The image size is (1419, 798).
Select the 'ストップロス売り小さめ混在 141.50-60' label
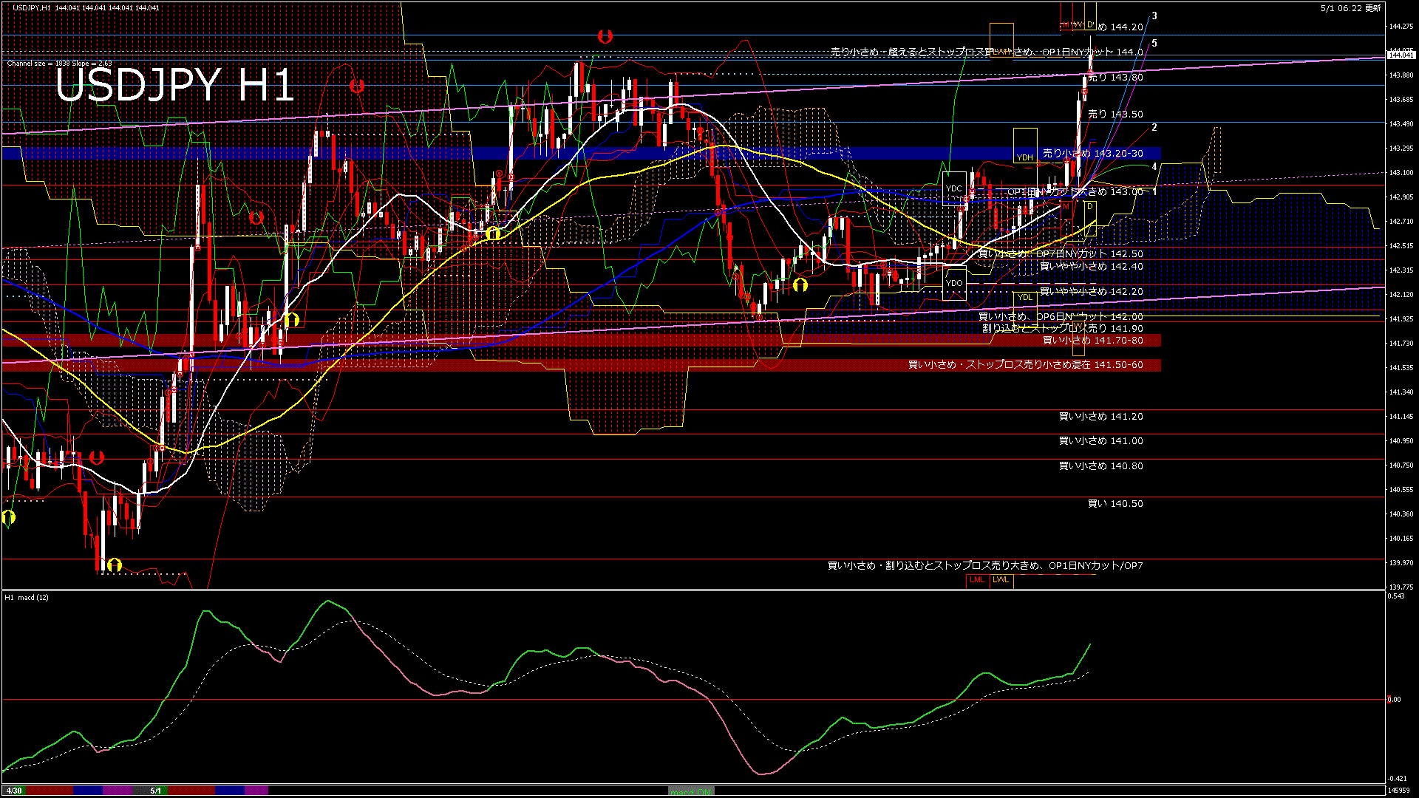(1055, 364)
